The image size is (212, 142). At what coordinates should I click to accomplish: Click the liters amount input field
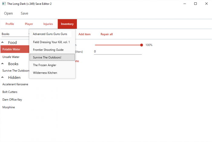coord(118,51)
